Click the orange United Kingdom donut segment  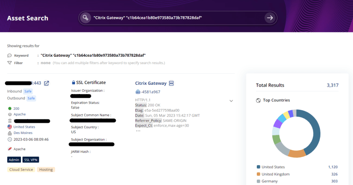tap(297, 153)
